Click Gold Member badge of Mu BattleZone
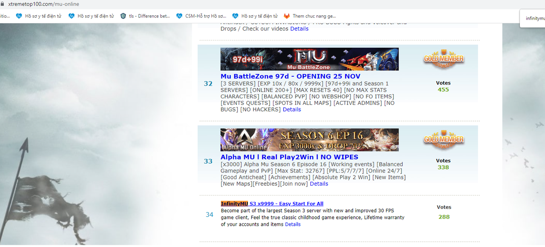 click(444, 59)
